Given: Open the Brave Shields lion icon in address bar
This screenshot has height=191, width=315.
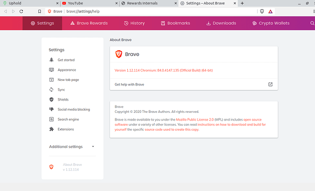Looking at the screenshot, I should (x=262, y=11).
